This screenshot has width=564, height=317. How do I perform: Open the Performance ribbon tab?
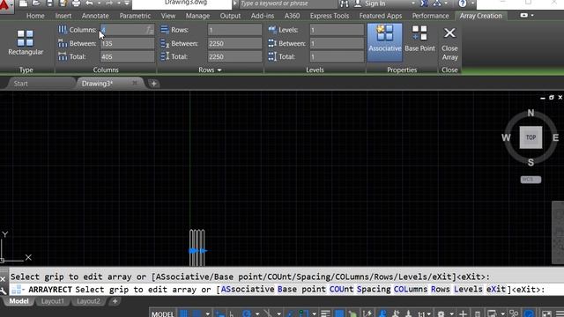point(430,16)
